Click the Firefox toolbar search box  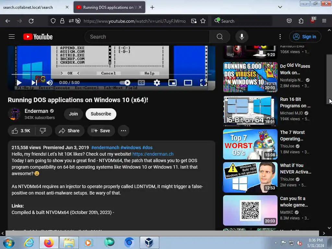click(x=242, y=21)
